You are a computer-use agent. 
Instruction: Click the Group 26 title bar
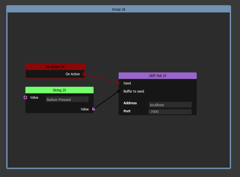click(118, 9)
